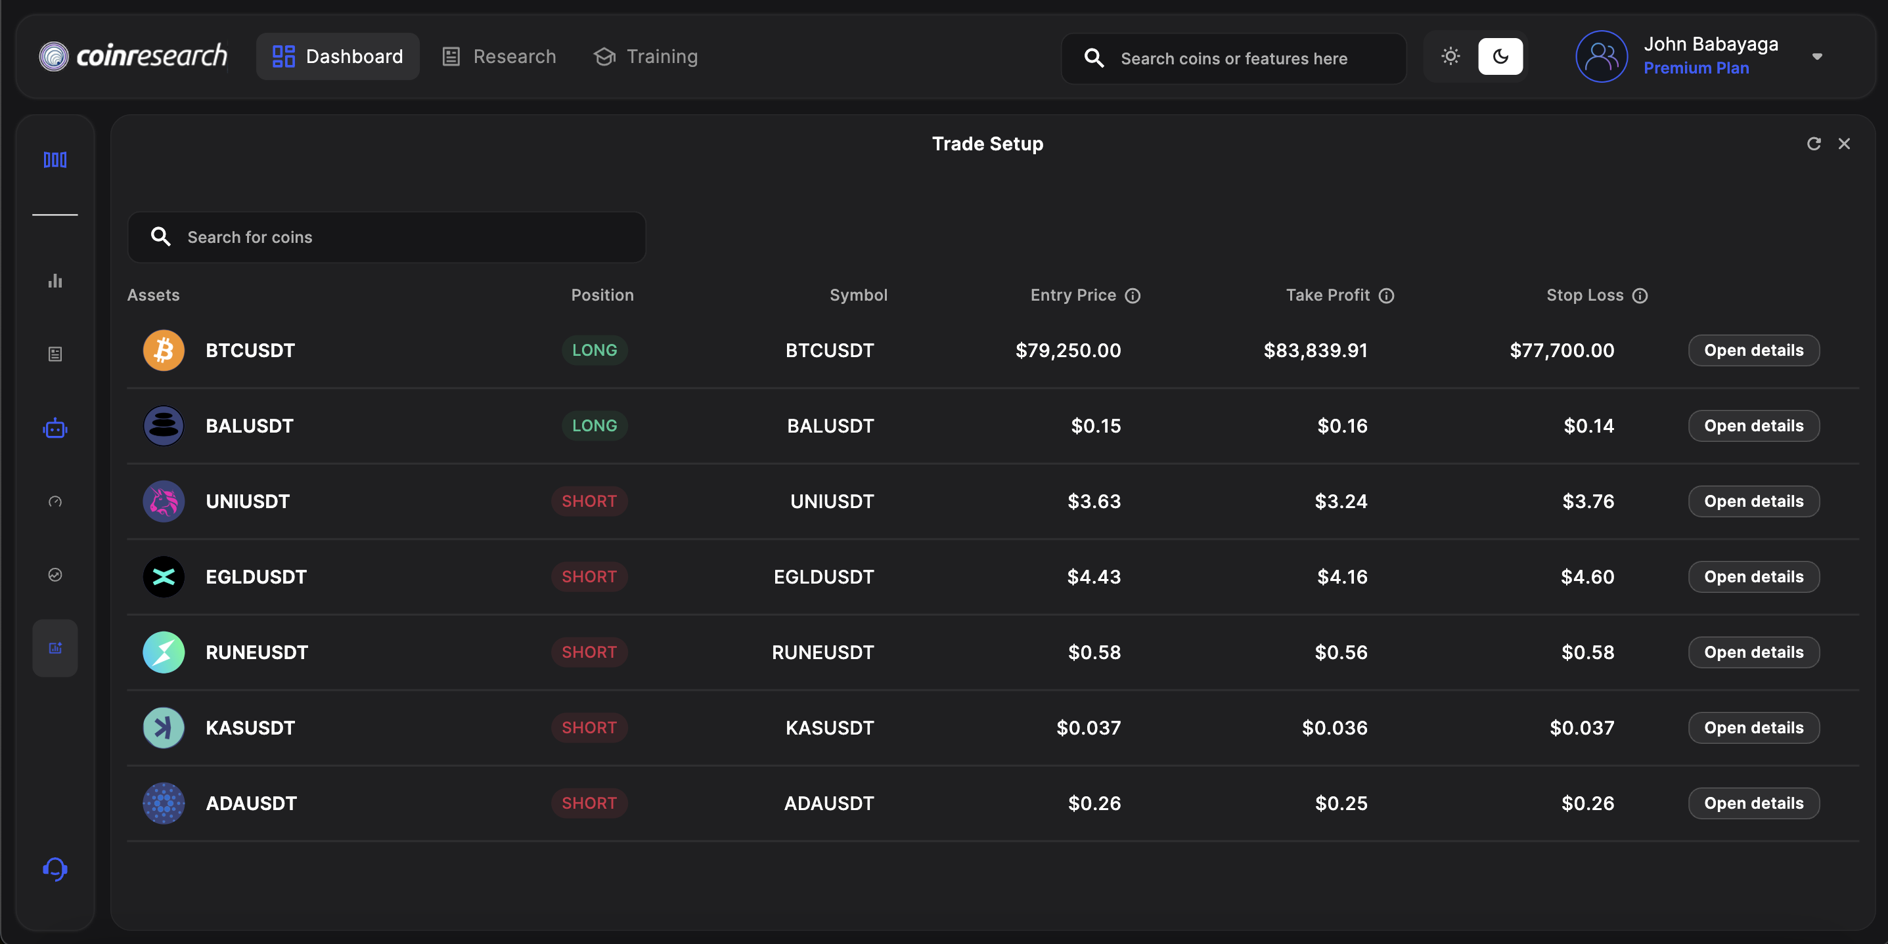The image size is (1888, 944).
Task: Open details for KASUSDT
Action: click(1753, 727)
